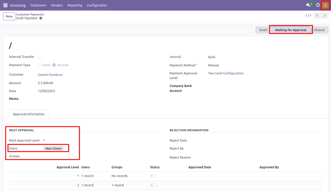331x192 pixels.
Task: Open the Vendors menu
Action: [57, 5]
